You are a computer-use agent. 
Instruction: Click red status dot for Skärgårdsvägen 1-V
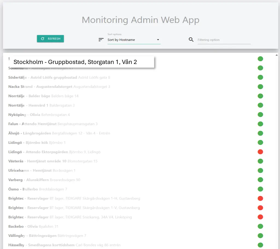tap(260, 208)
